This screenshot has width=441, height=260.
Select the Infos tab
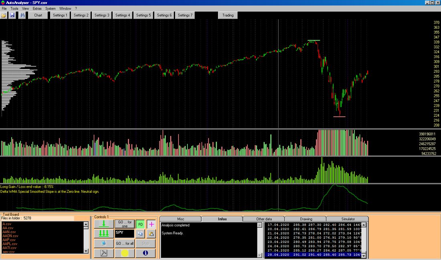[222, 219]
